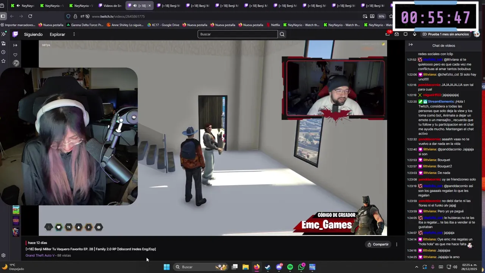Go back with the browser back arrow
Screen dimensions: 485x273
[x=12, y=16]
